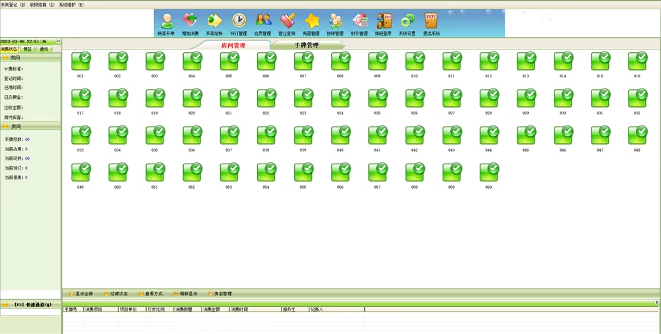
Task: Open the 收银结算 menu
Action: (42, 5)
